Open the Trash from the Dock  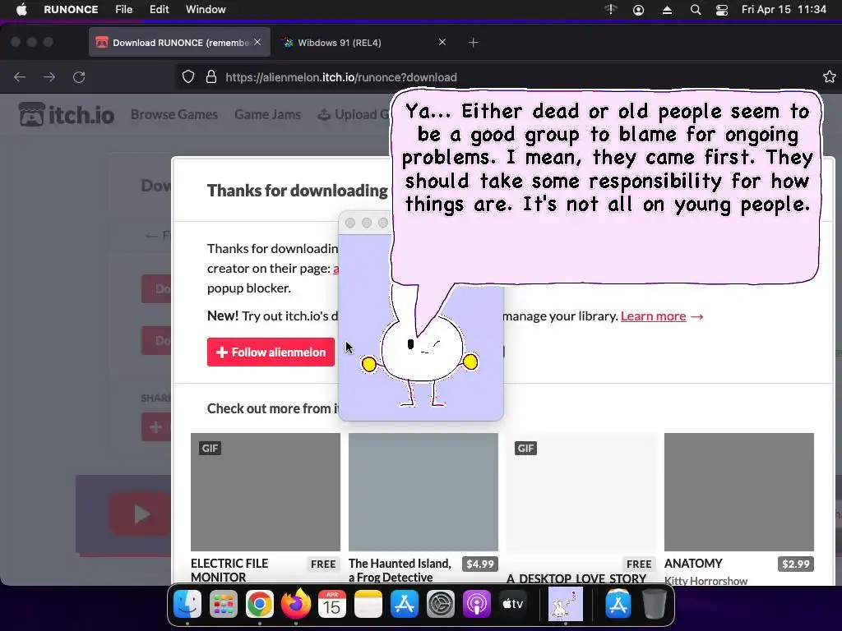click(x=654, y=604)
